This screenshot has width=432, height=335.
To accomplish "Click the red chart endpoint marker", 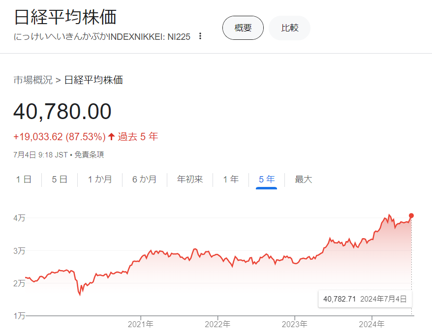I will [x=411, y=216].
